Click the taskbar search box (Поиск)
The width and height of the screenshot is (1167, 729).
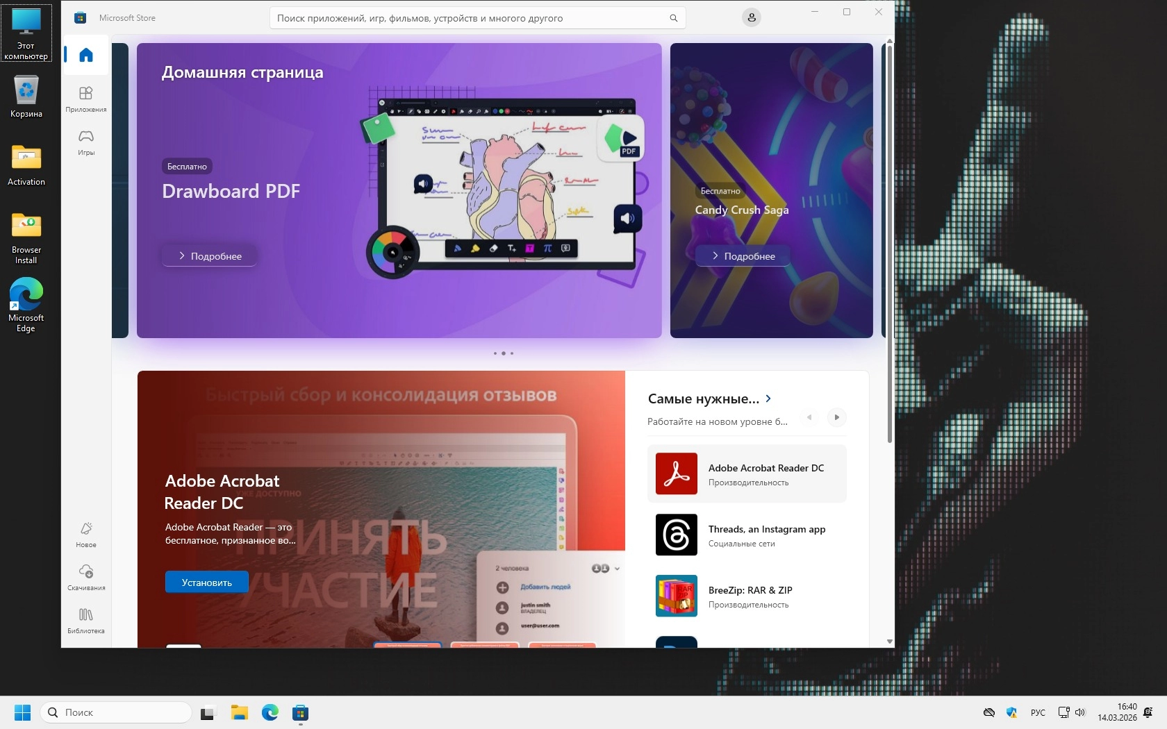point(116,712)
